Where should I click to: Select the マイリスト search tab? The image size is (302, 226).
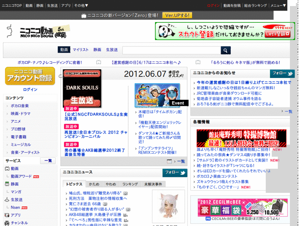[x=80, y=50]
